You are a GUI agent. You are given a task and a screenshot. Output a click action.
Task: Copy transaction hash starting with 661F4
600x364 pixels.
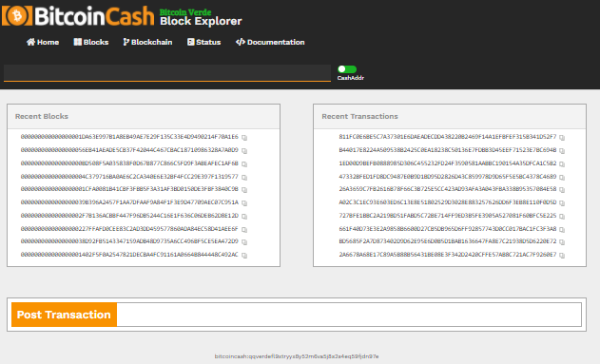(x=562, y=230)
